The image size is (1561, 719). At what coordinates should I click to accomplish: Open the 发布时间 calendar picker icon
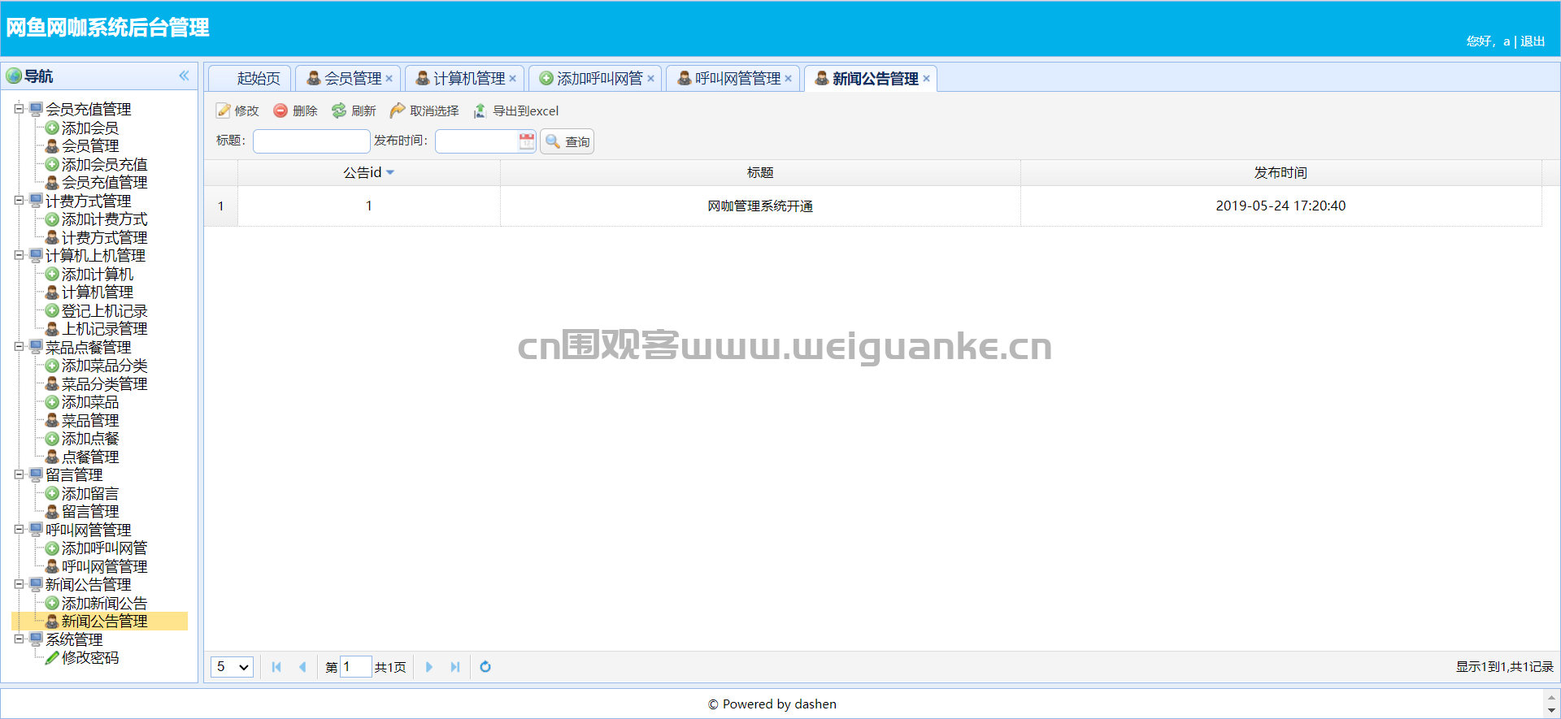pyautogui.click(x=527, y=141)
